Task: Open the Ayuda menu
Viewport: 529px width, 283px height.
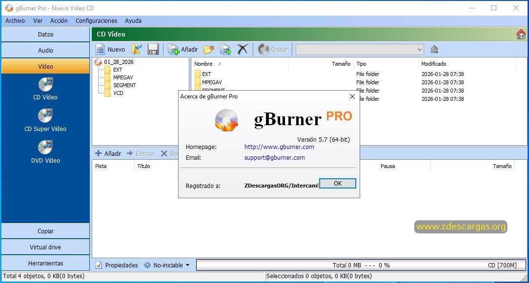Action: pos(133,21)
